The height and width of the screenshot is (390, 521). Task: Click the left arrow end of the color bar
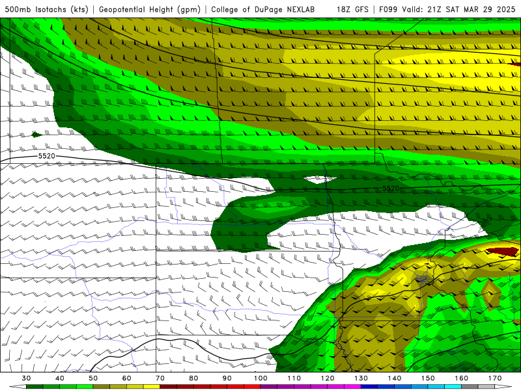coord(18,387)
